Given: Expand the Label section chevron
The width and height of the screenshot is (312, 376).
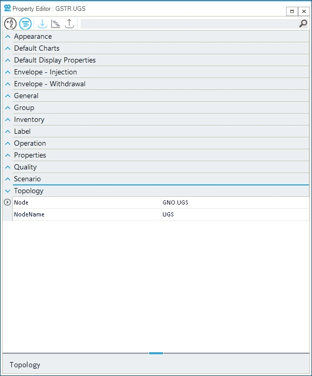Looking at the screenshot, I should (8, 132).
